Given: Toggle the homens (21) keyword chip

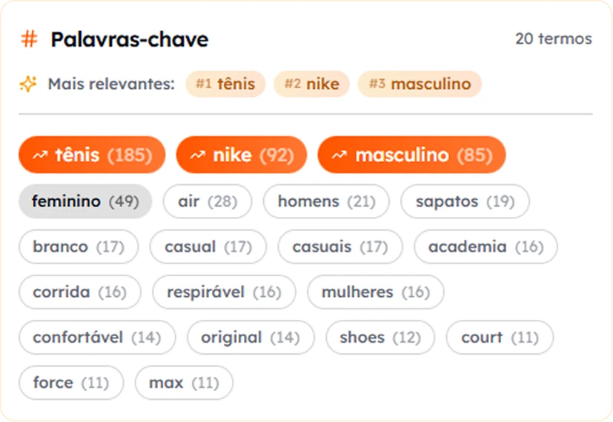Looking at the screenshot, I should (326, 201).
